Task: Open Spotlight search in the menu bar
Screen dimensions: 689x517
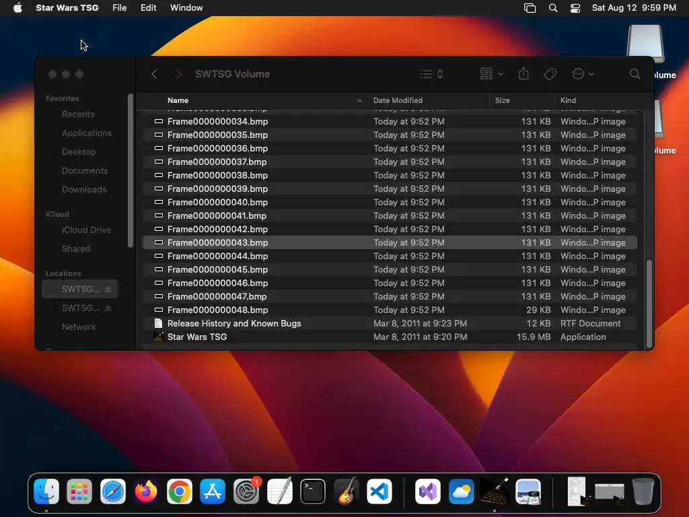Action: click(553, 8)
